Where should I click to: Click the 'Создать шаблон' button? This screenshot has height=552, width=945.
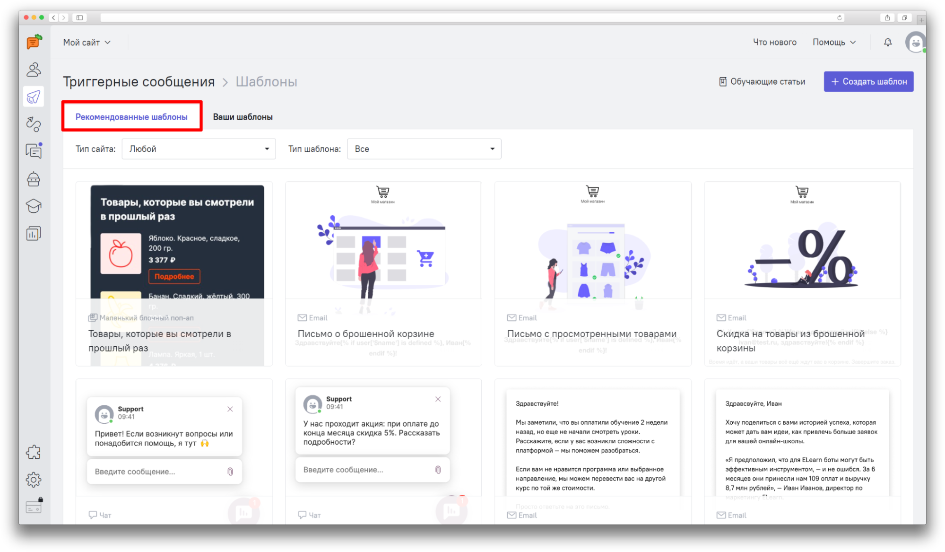868,81
